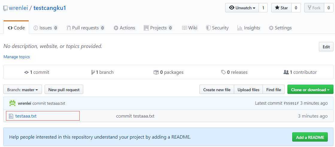Click the wrenlei avatar in commit bar
Image resolution: width=335 pixels, height=147 pixels.
pos(12,103)
